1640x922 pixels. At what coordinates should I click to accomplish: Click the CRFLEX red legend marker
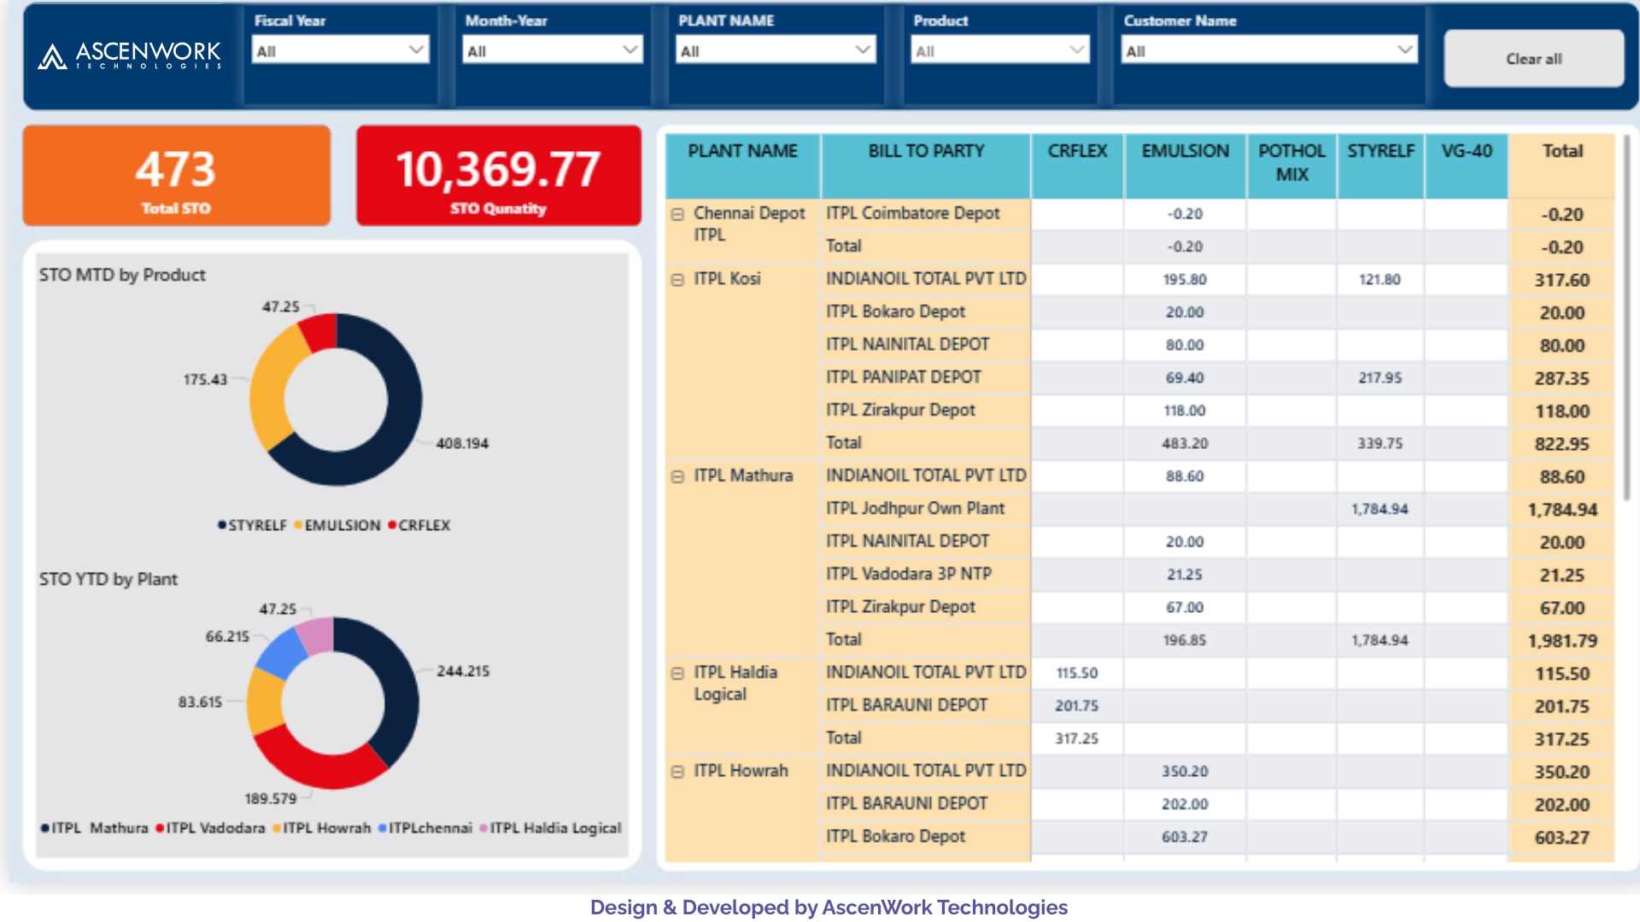[392, 525]
